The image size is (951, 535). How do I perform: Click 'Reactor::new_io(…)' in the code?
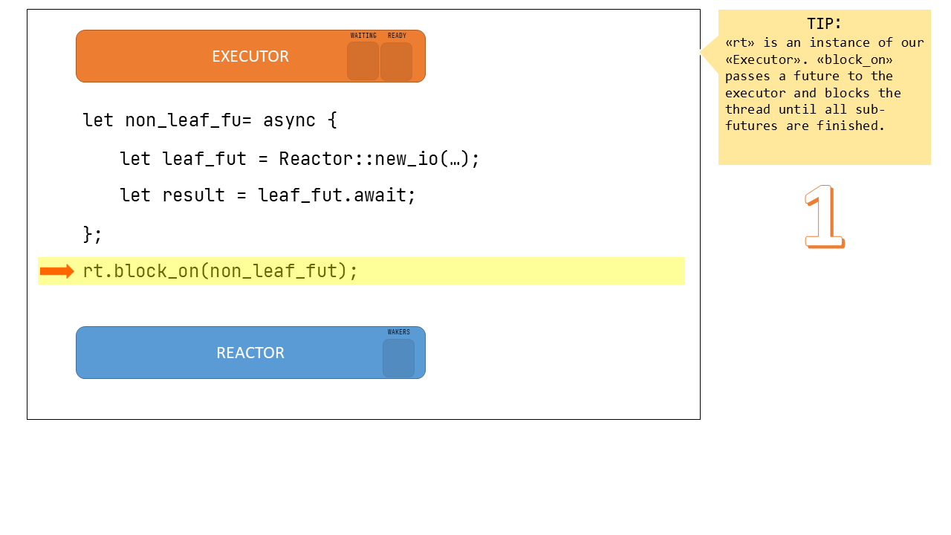(379, 159)
